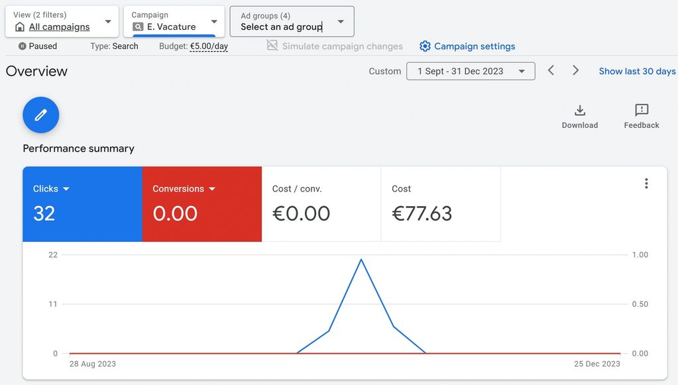Click the Download icon
The image size is (678, 385).
tap(579, 110)
